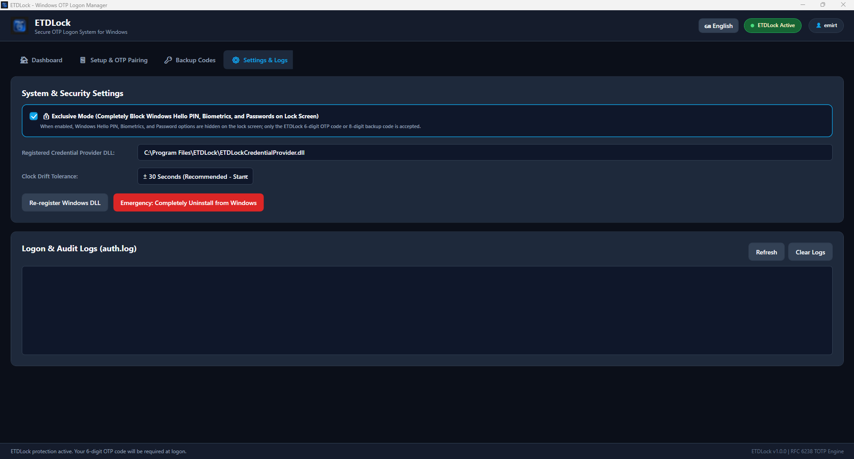Refresh the logon audit logs
This screenshot has height=459, width=854.
coord(766,252)
